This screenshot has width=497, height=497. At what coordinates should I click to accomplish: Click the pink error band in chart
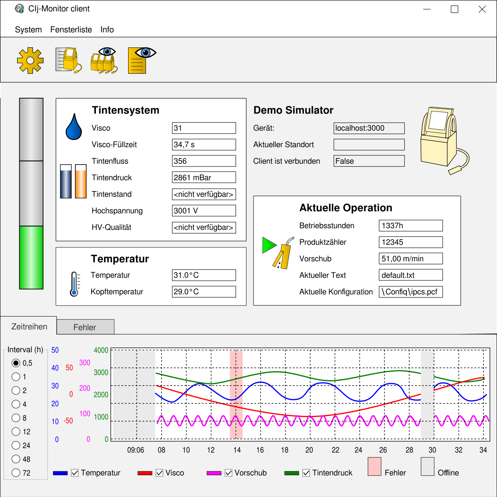(236, 394)
